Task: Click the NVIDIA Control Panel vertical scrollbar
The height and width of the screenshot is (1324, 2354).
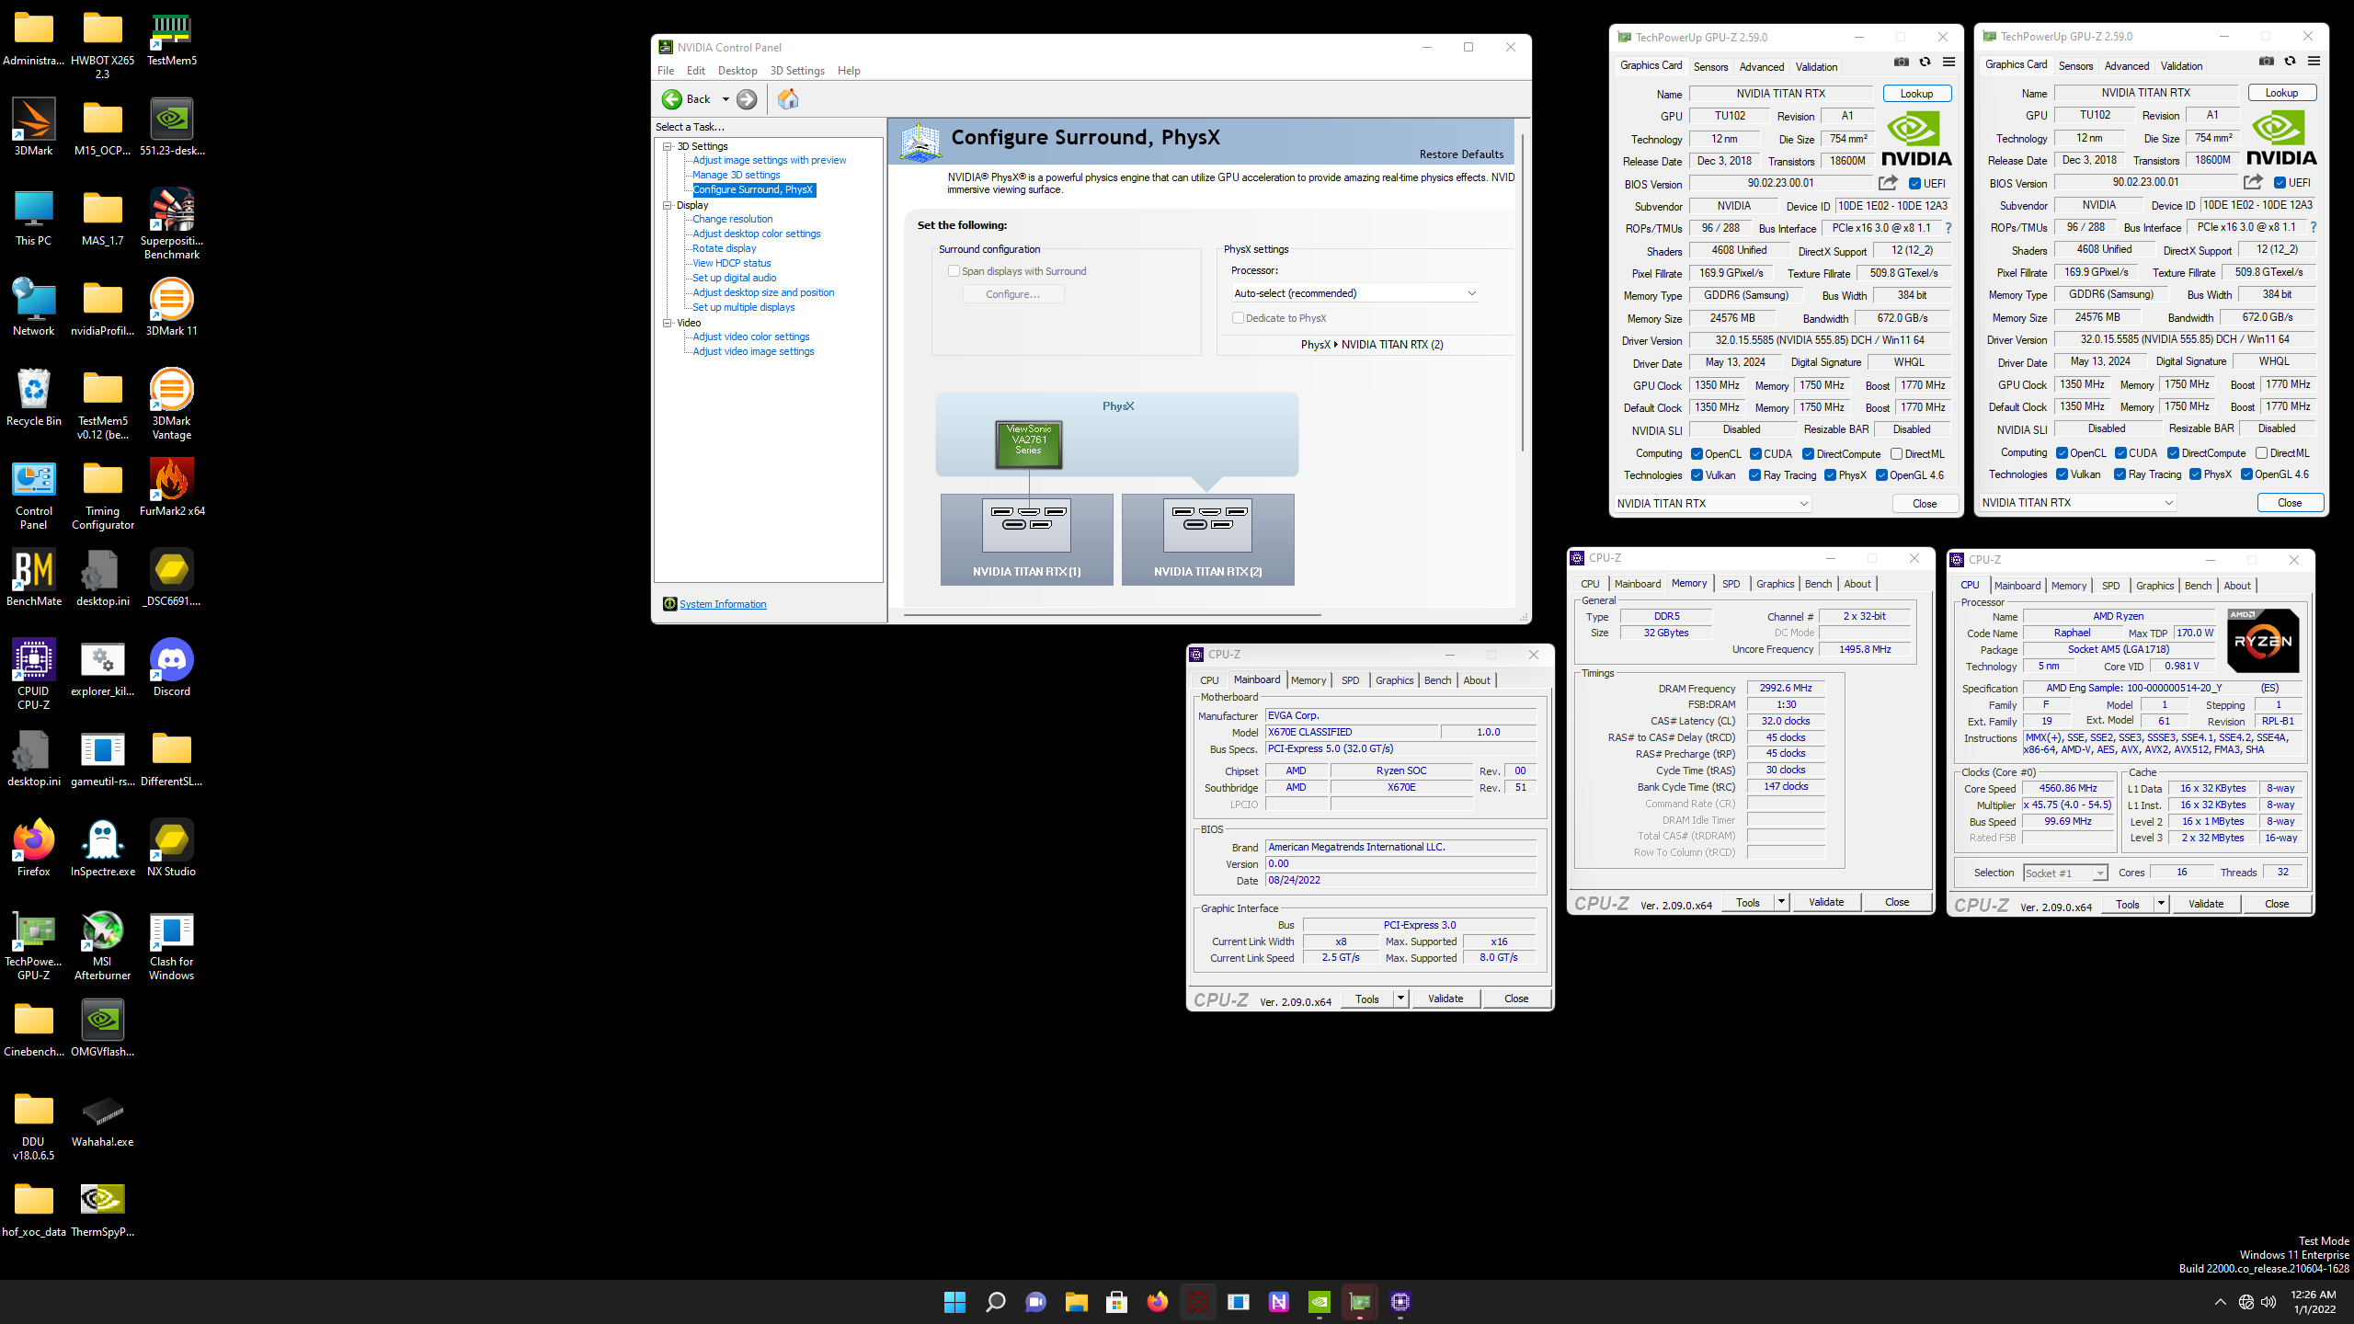Action: (x=1522, y=294)
